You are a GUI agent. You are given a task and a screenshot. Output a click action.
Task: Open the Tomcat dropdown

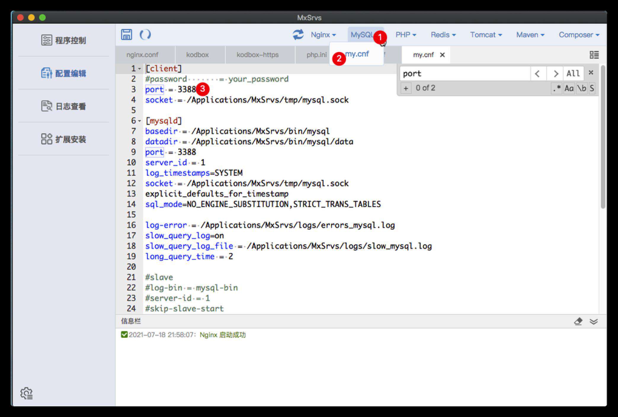(486, 35)
